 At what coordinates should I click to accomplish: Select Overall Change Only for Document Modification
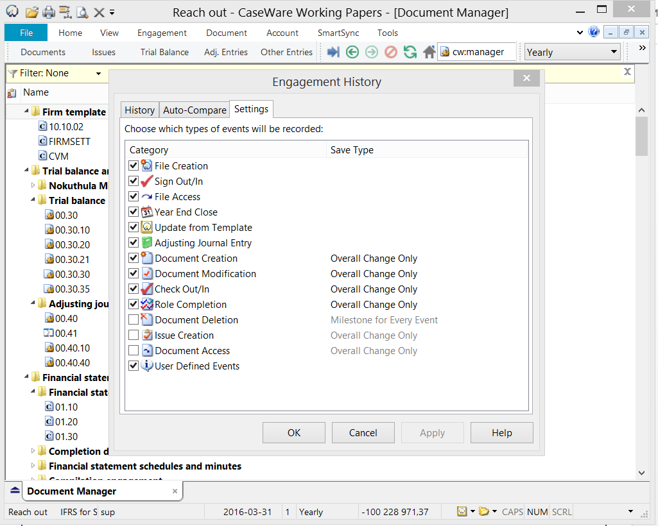374,274
